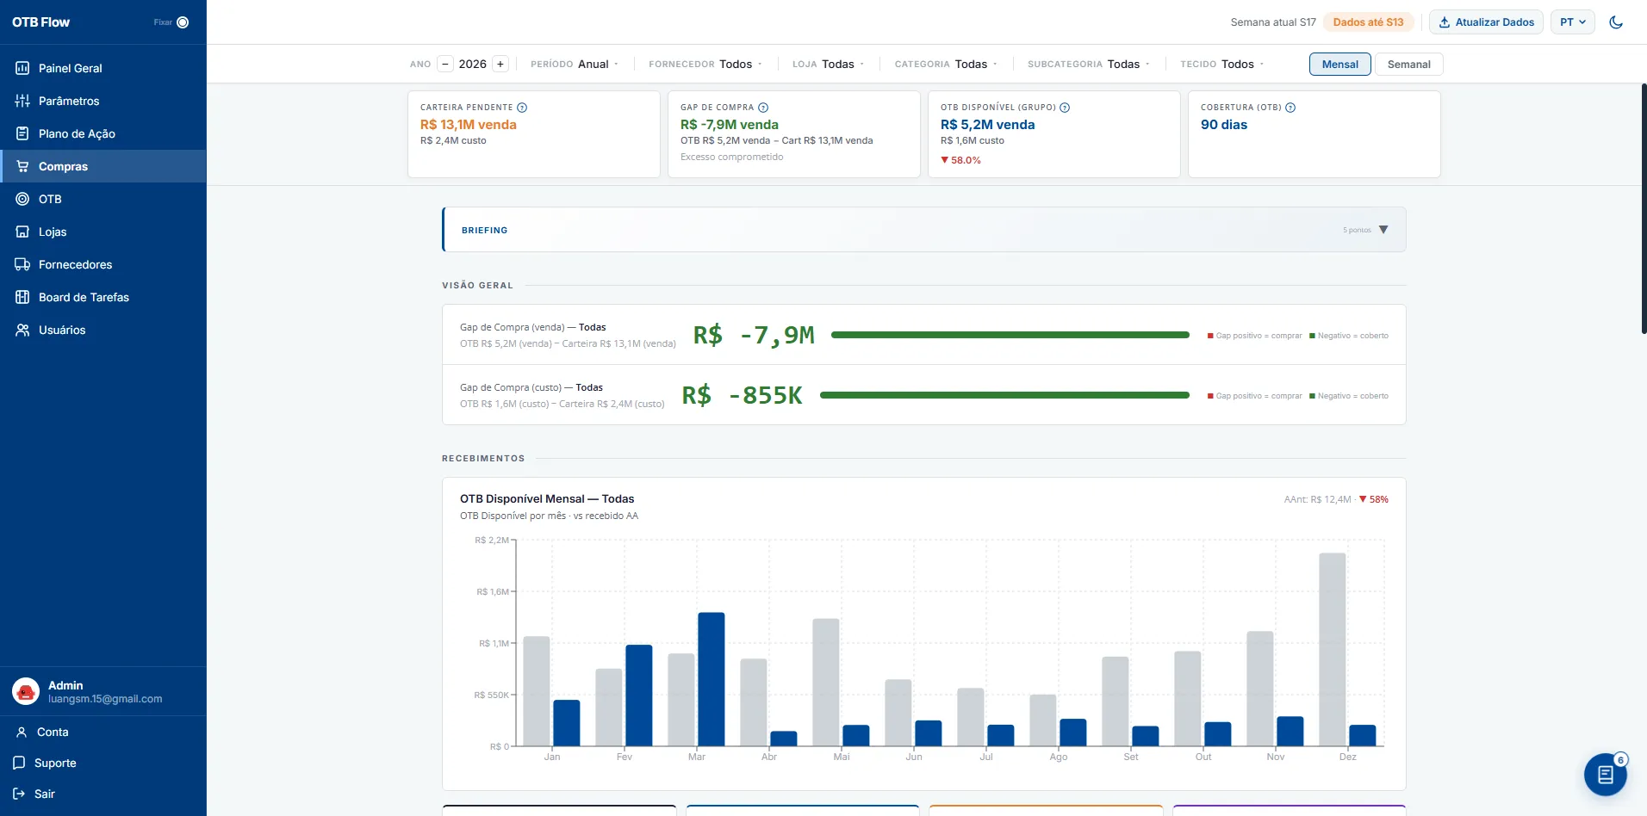Viewport: 1647px width, 816px height.
Task: Click the Gap de Compra (venda) progress bar
Action: pyautogui.click(x=1010, y=335)
